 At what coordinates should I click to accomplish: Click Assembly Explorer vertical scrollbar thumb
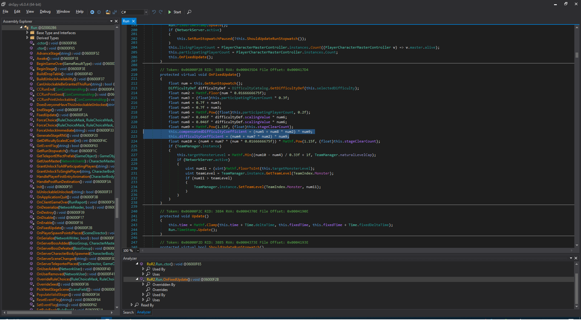(x=117, y=208)
